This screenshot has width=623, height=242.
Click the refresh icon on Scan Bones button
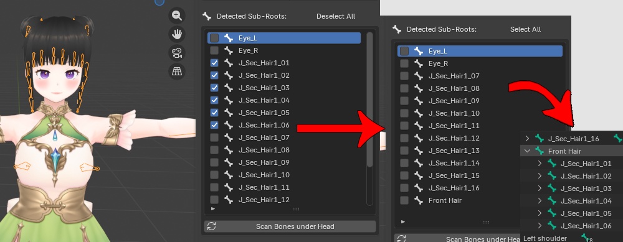(211, 226)
